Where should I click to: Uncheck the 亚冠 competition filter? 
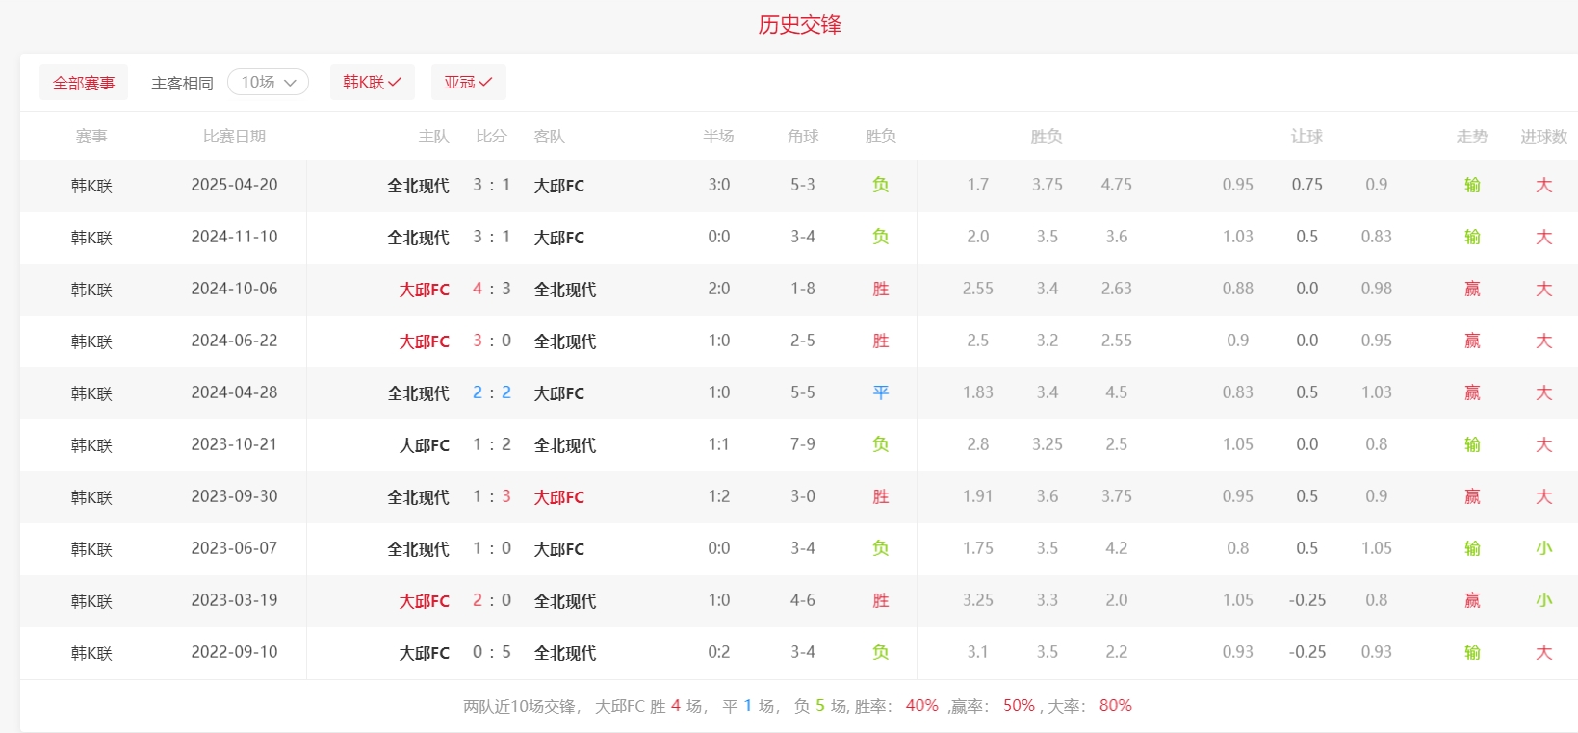468,83
